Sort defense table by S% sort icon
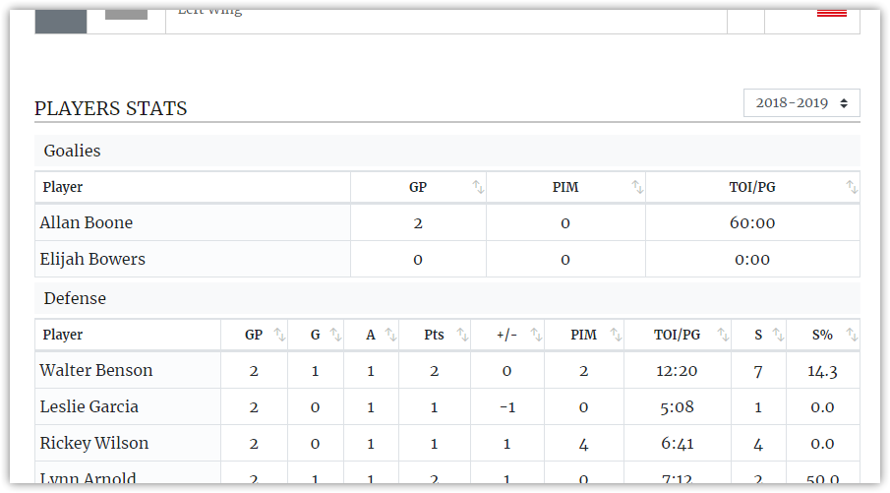Viewport: 890px width, 493px height. point(852,335)
